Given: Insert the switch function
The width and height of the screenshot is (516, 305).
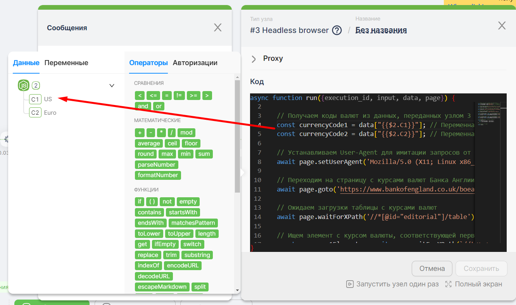Looking at the screenshot, I should coord(192,244).
